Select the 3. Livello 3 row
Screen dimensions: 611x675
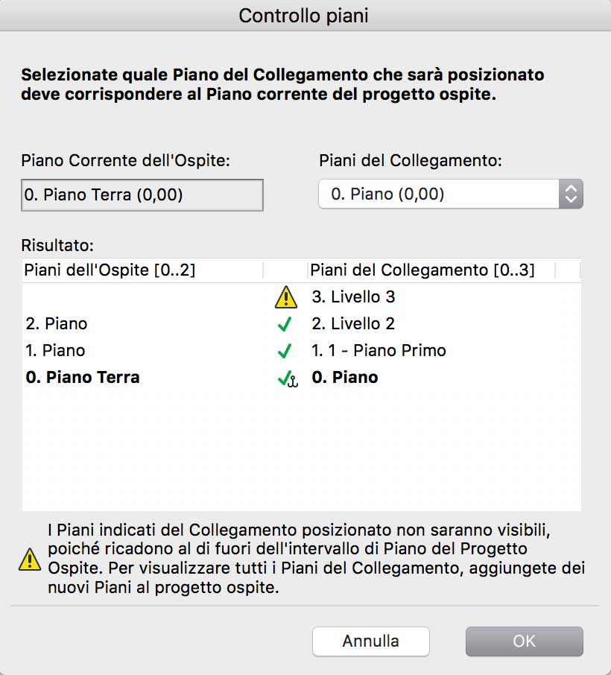coord(353,297)
